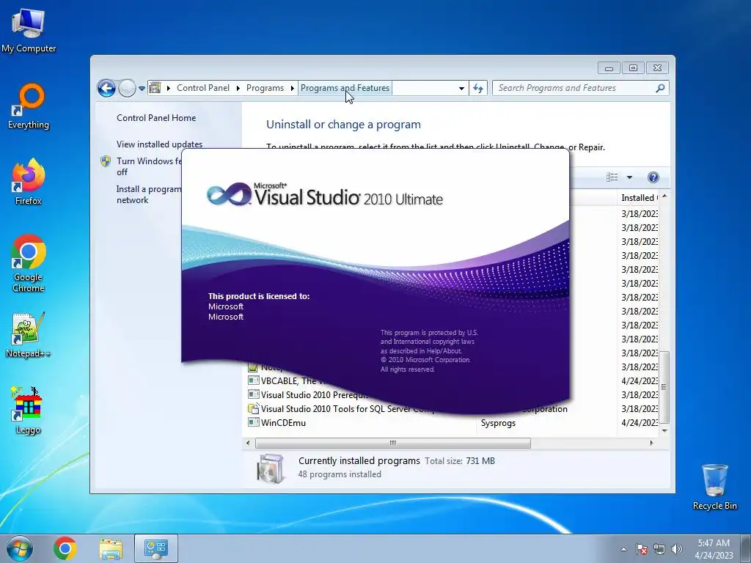Select Control Panel in the breadcrumb

[203, 88]
